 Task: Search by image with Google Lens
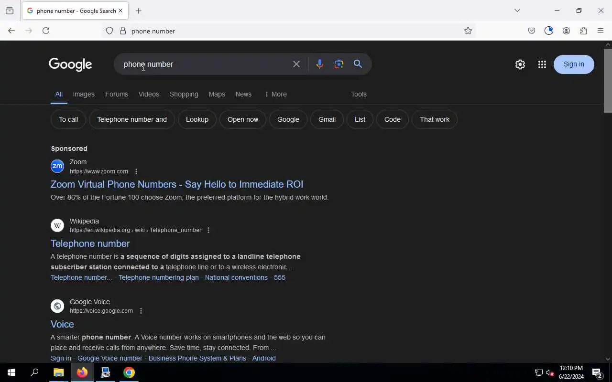339,64
